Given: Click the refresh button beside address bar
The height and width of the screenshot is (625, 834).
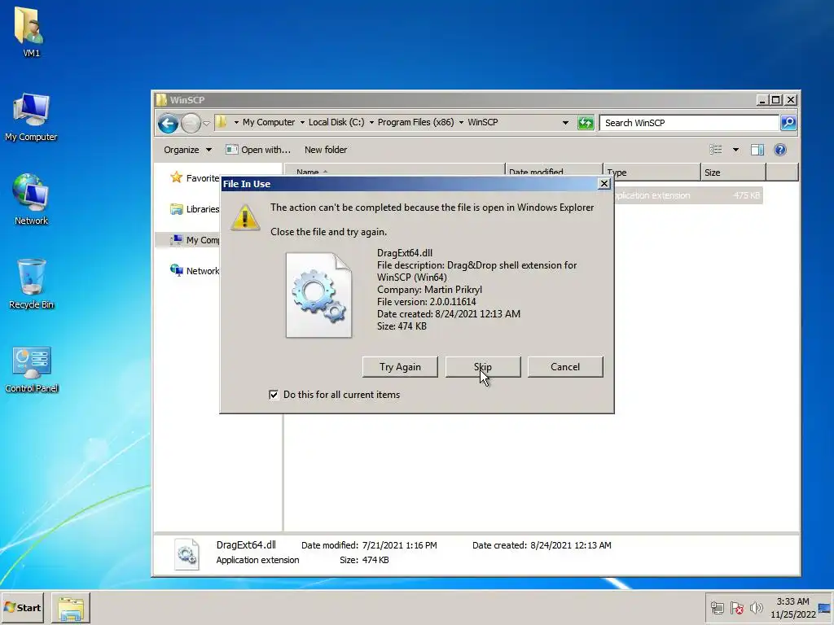Looking at the screenshot, I should [585, 123].
